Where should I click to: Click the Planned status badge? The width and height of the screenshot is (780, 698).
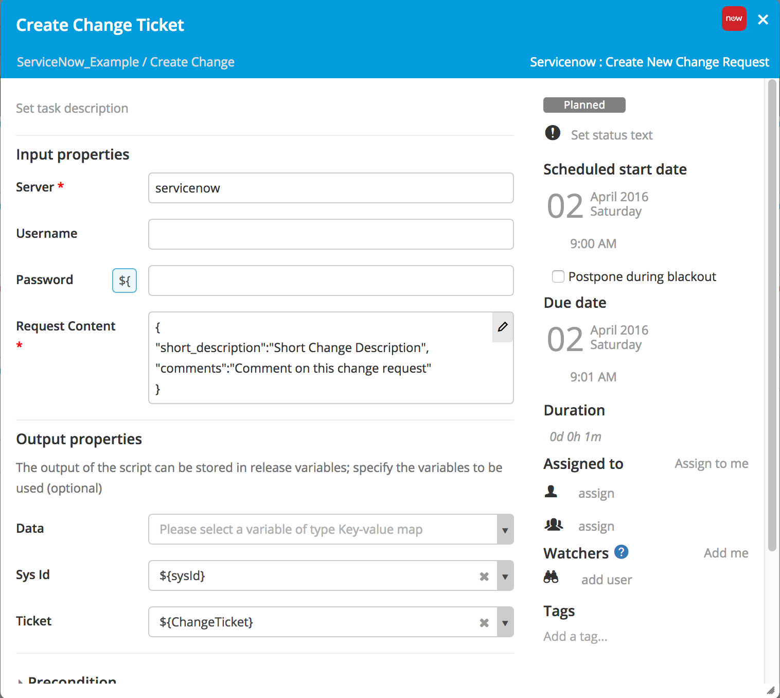[584, 105]
